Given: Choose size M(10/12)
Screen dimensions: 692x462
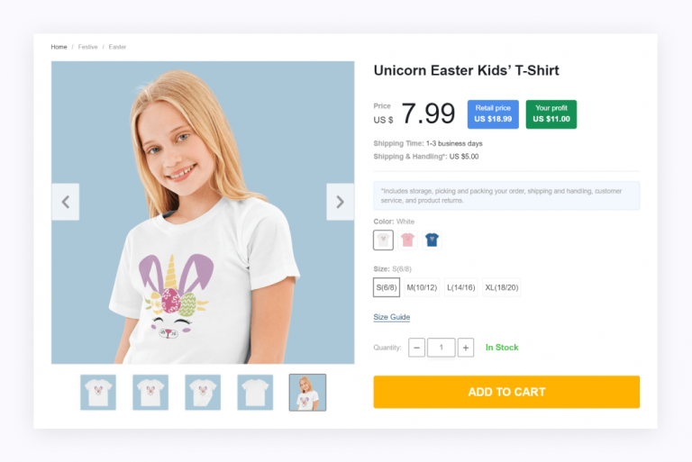Looking at the screenshot, I should (422, 287).
